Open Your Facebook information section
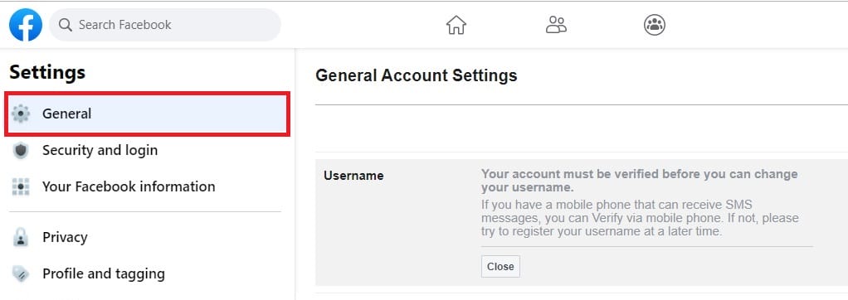This screenshot has width=848, height=300. click(129, 186)
